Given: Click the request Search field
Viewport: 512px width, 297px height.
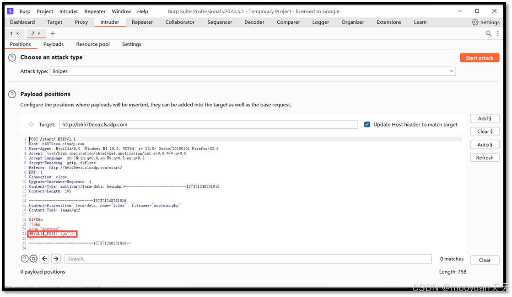Looking at the screenshot, I should pos(248,259).
